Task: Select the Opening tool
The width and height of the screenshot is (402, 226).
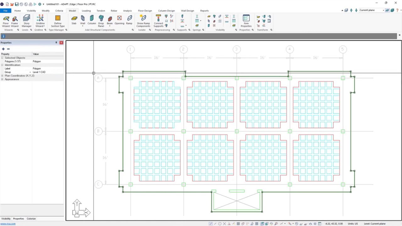Action: pyautogui.click(x=119, y=20)
